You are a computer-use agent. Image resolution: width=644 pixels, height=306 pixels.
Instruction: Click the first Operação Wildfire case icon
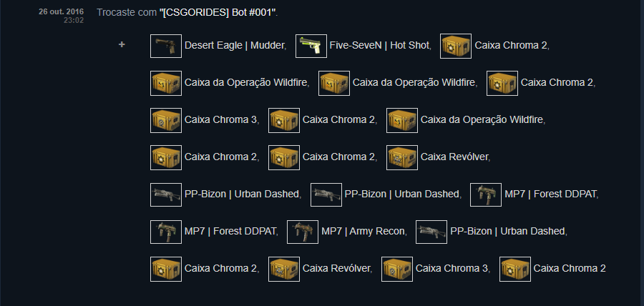tap(166, 83)
